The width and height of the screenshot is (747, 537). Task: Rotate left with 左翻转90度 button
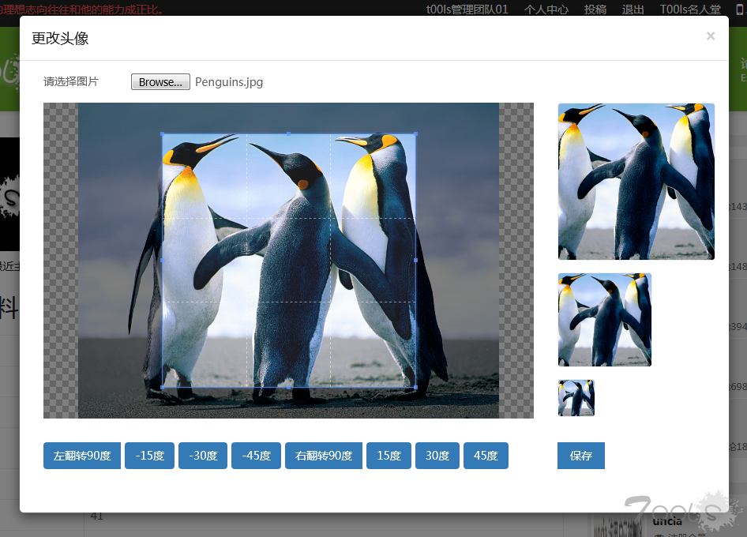tap(82, 456)
